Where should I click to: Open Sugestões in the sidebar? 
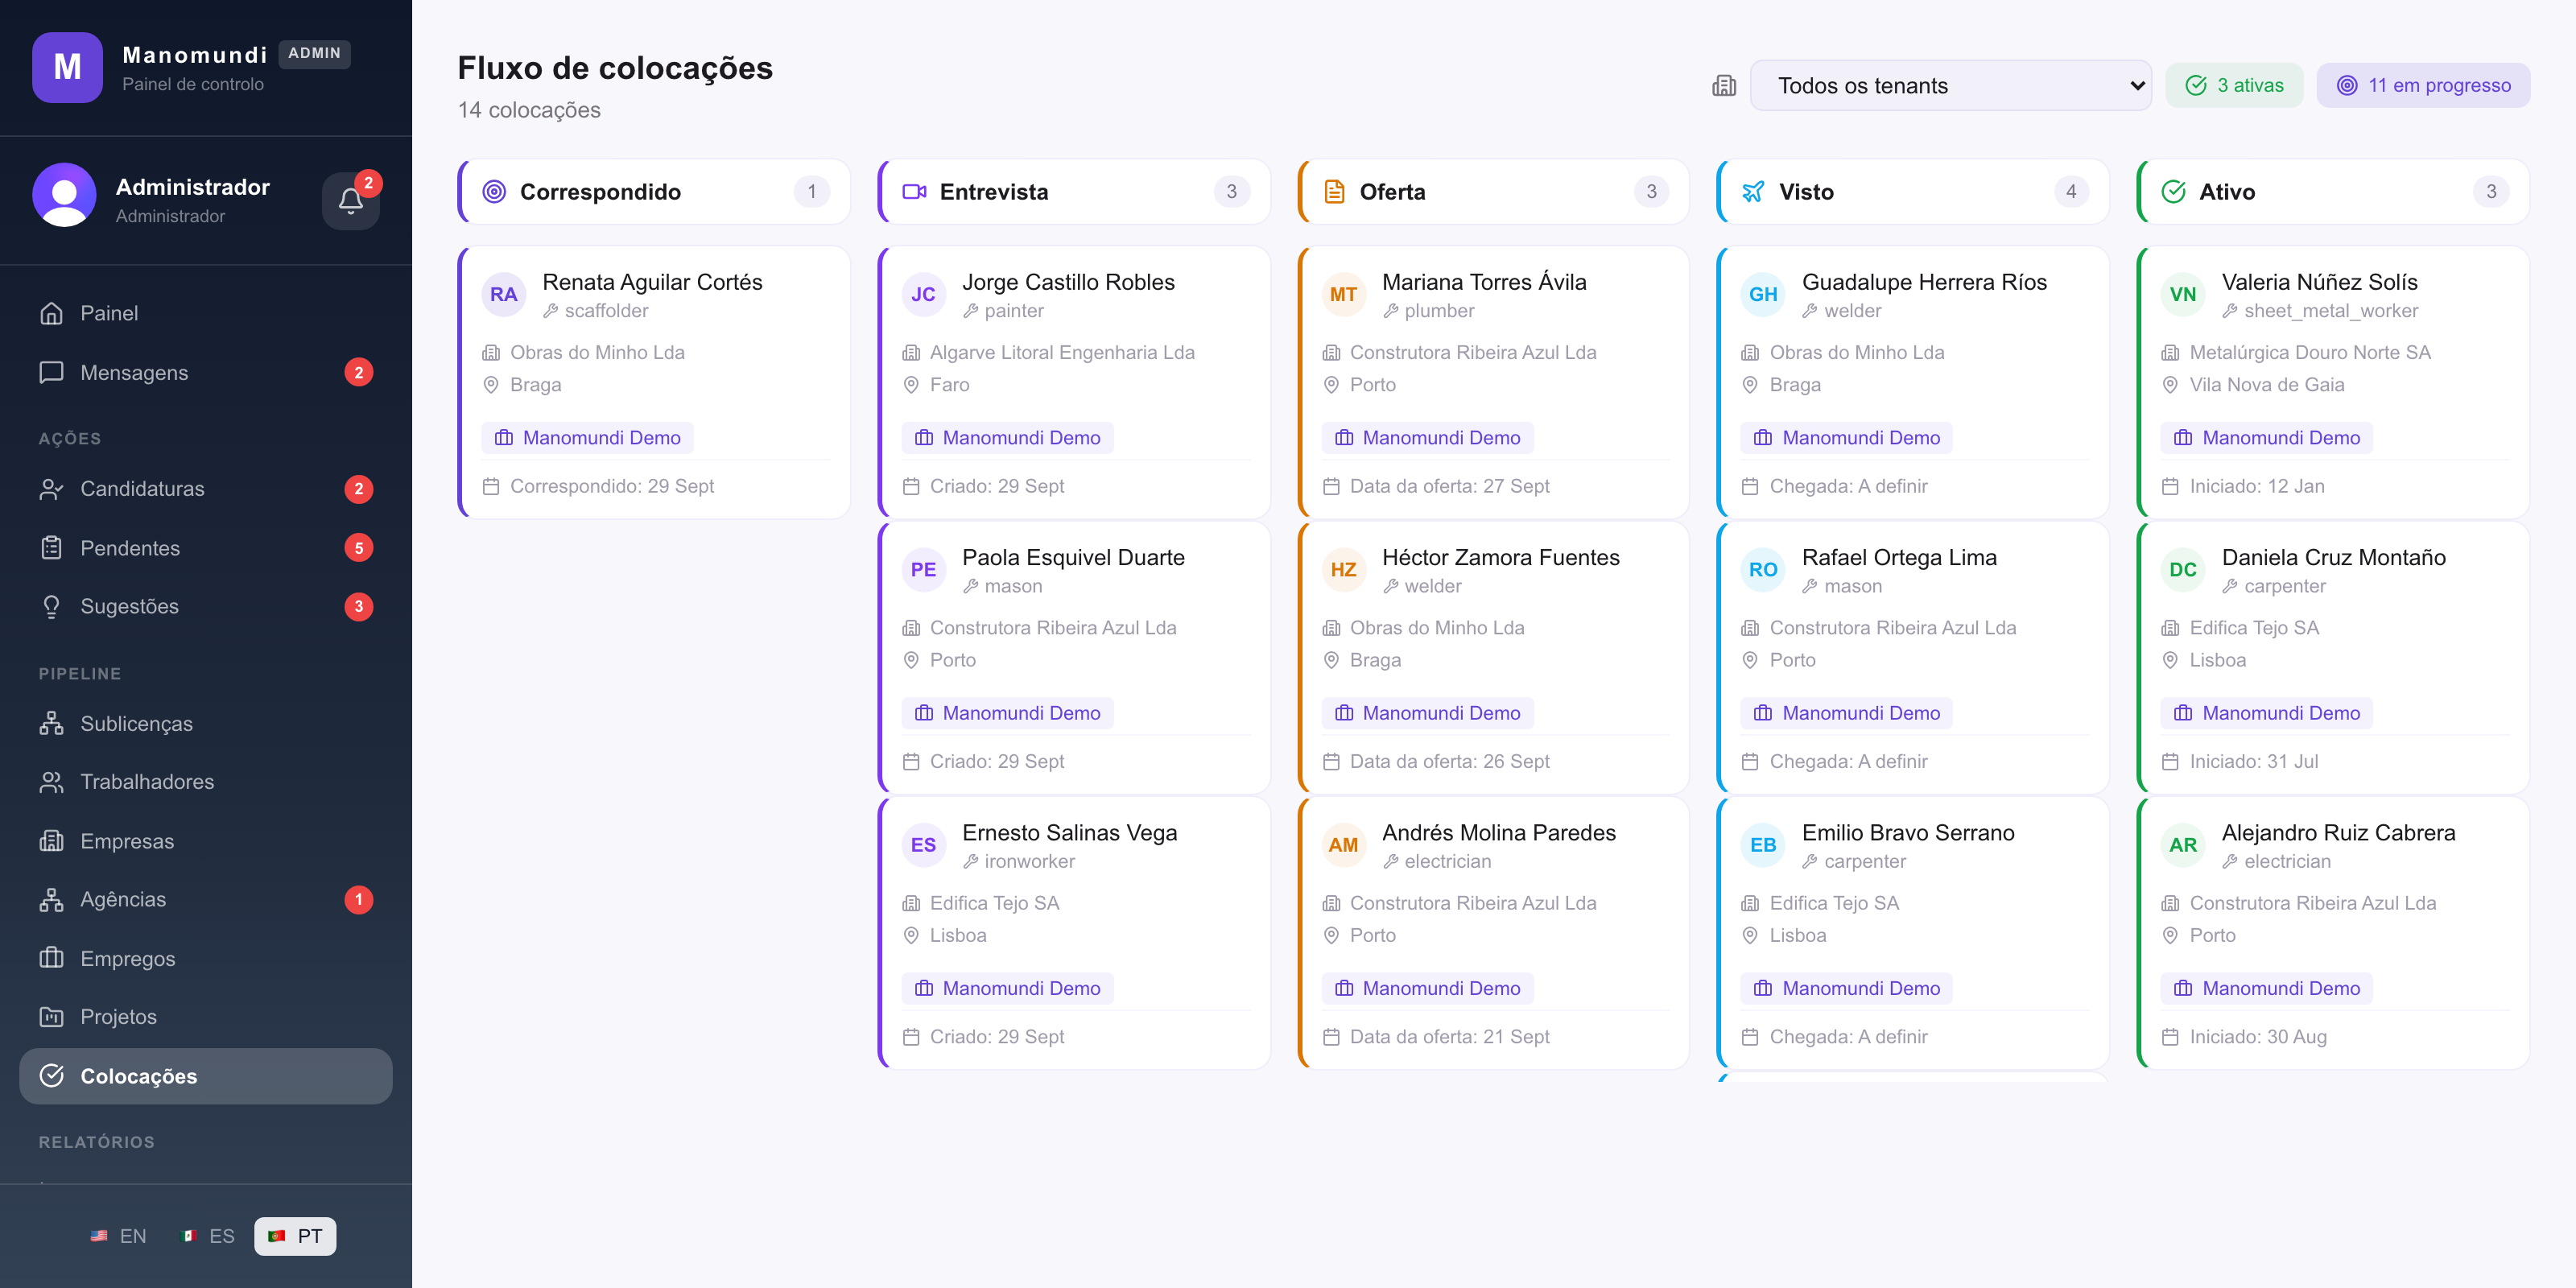(x=206, y=607)
